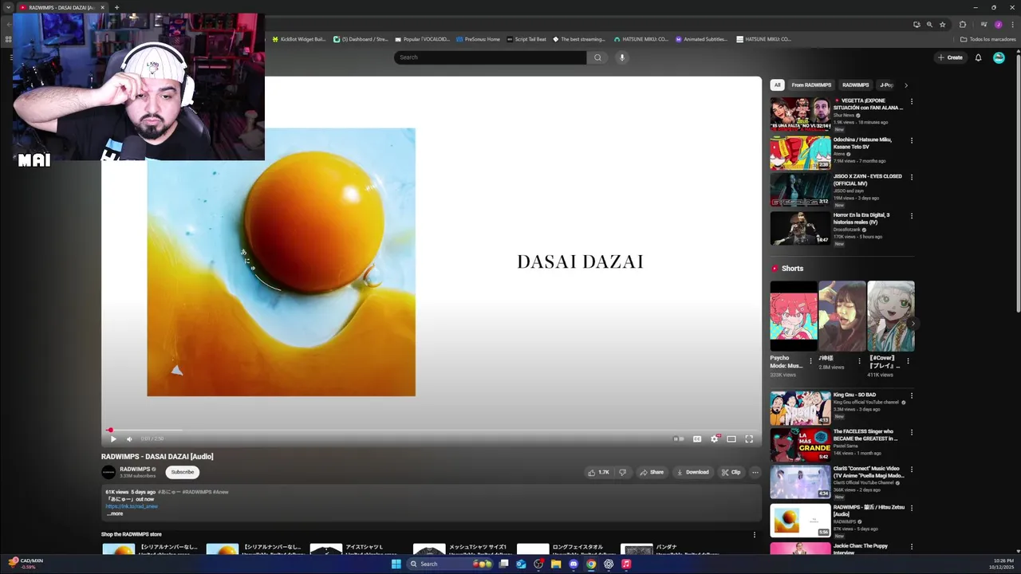The image size is (1021, 574).
Task: Play the DASAI DAZAI video
Action: 113,438
